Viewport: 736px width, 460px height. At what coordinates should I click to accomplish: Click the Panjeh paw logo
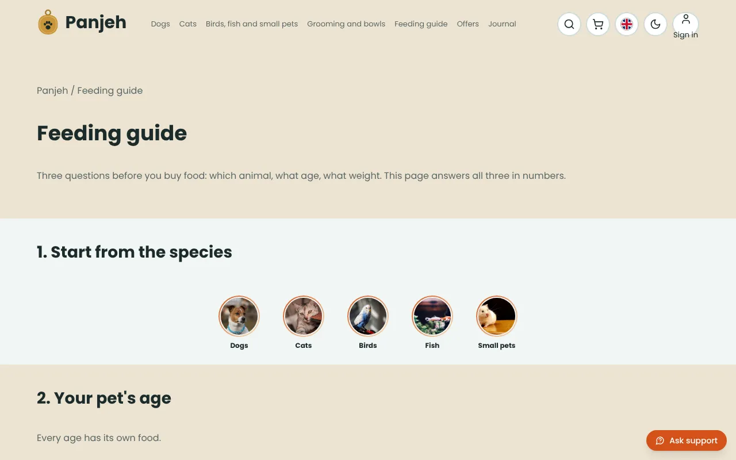click(48, 23)
